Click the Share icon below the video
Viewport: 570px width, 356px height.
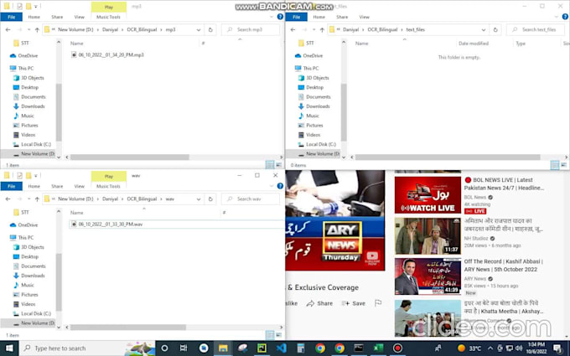pyautogui.click(x=313, y=303)
